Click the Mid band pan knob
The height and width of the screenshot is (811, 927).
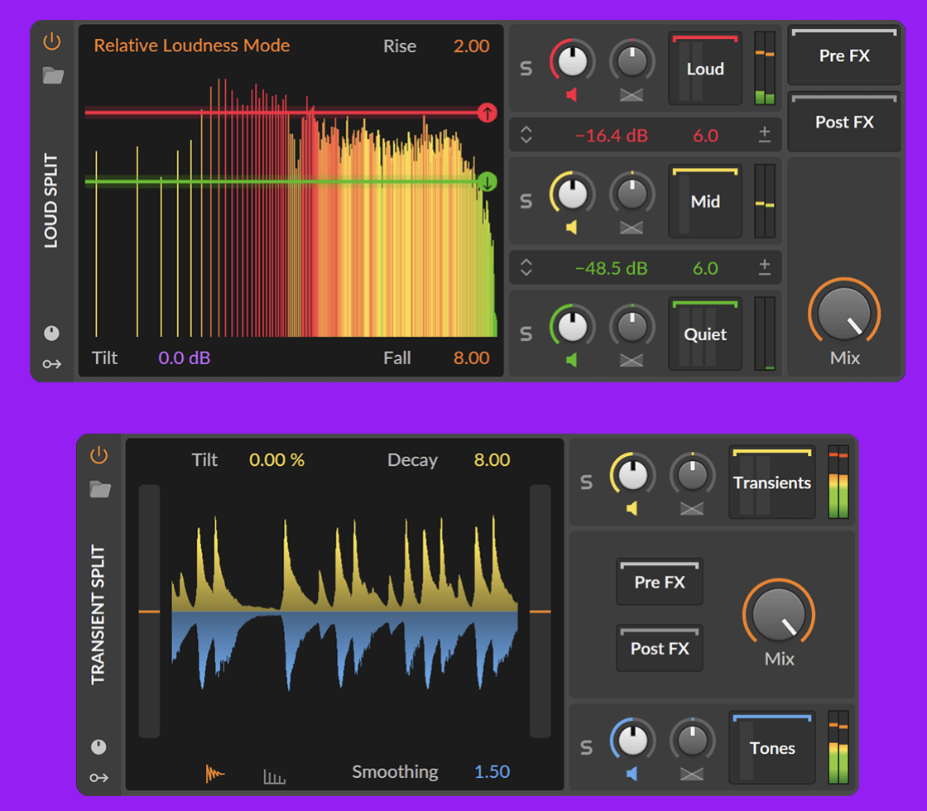tap(632, 194)
